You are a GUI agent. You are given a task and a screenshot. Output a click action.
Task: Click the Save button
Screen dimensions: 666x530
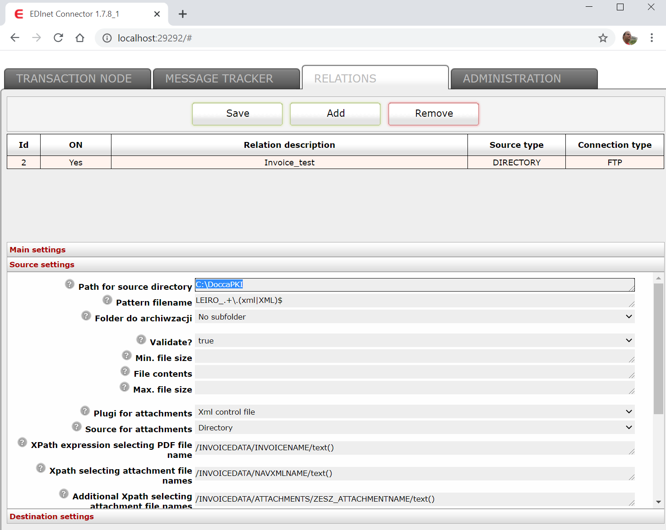tap(237, 114)
